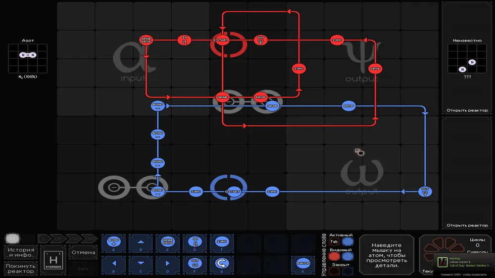Click Открыть реактор in the lower right panel
Viewport: 495px width, 278px height.
[467, 226]
